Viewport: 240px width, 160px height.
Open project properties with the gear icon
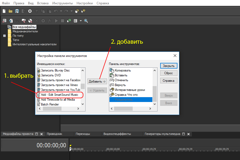[30, 11]
